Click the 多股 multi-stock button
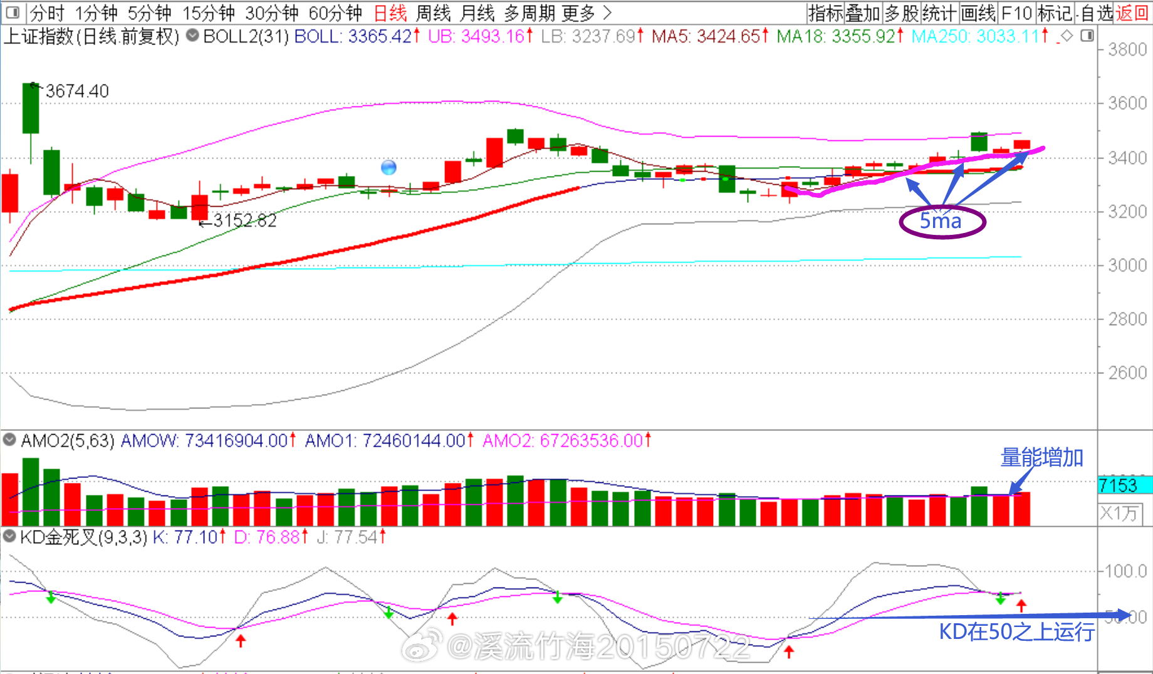1153x674 pixels. tap(902, 13)
